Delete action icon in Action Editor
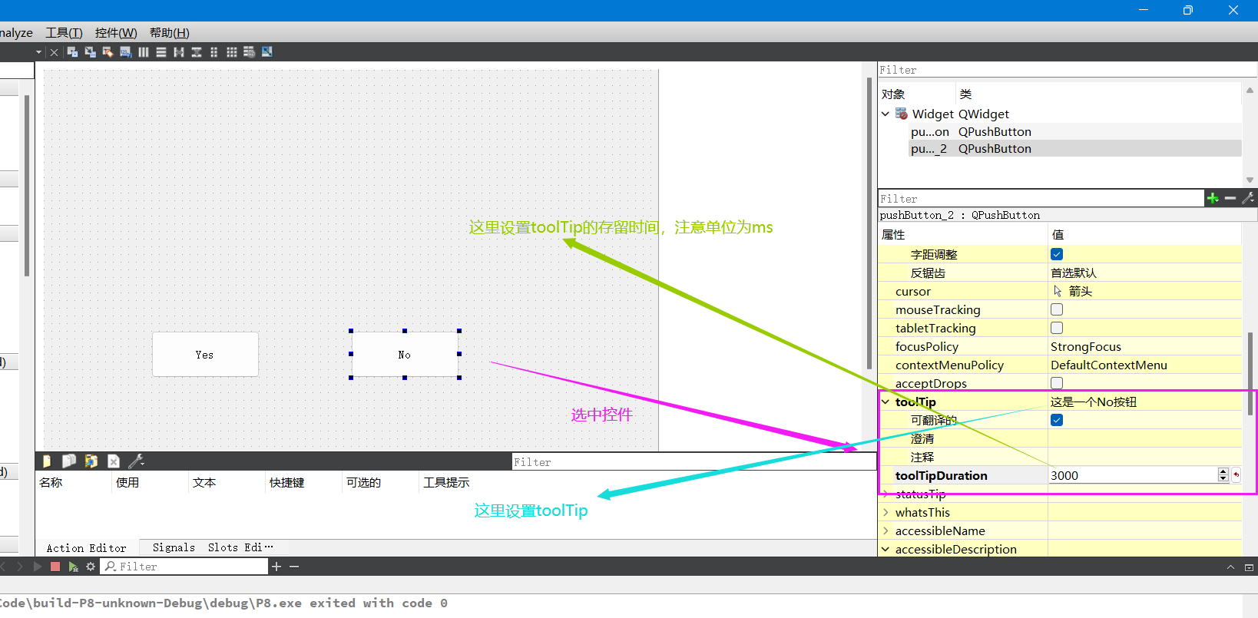Screen dimensions: 1258x618 [x=114, y=461]
